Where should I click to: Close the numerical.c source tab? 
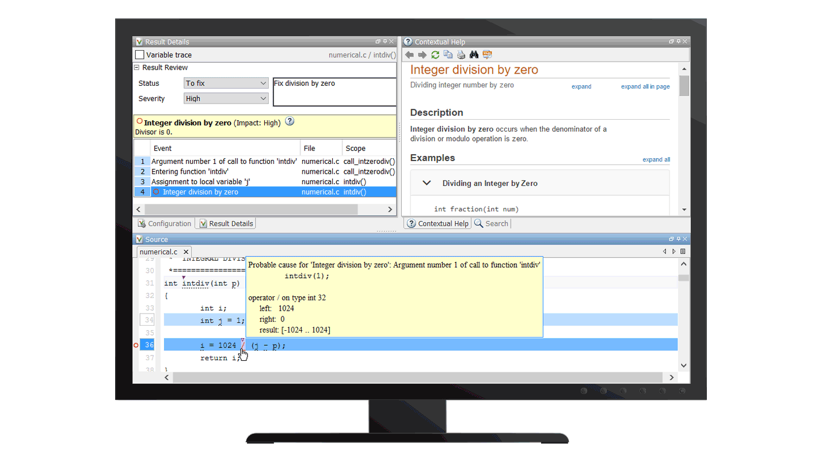point(186,252)
